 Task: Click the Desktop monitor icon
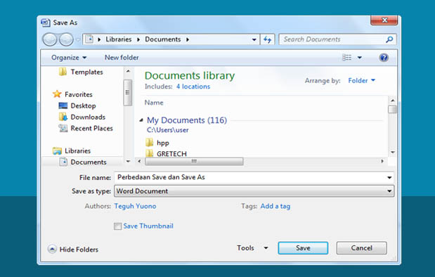(63, 105)
